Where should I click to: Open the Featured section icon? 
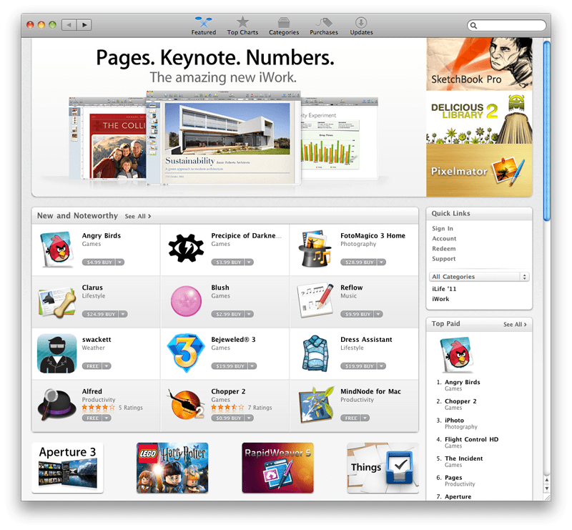(x=204, y=23)
